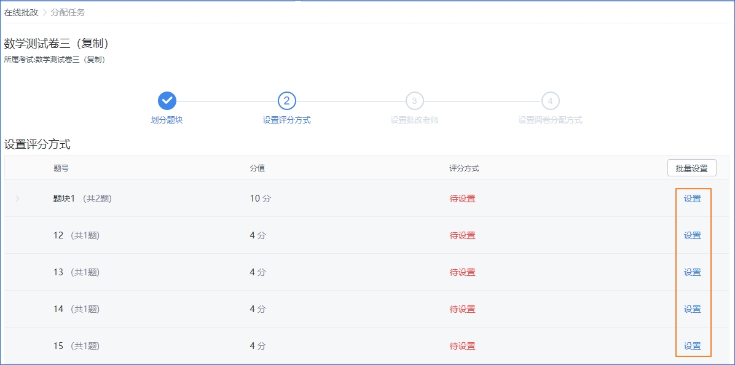This screenshot has width=735, height=365.
Task: Click the 设置批改老师 step label
Action: (414, 120)
